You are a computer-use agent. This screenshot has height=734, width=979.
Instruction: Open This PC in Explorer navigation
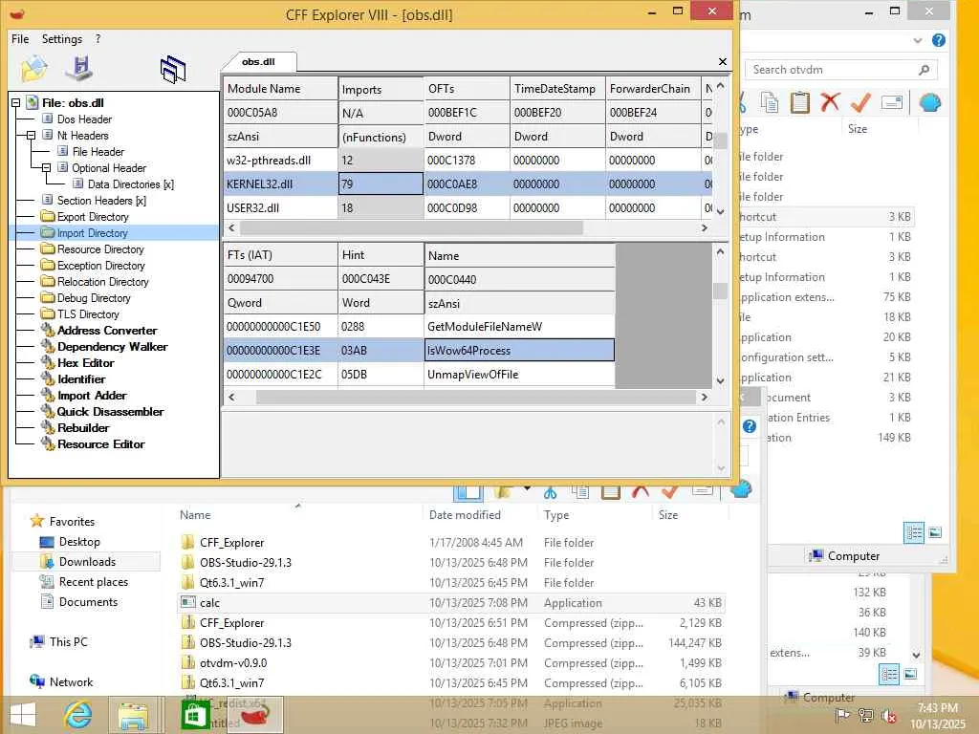point(68,641)
